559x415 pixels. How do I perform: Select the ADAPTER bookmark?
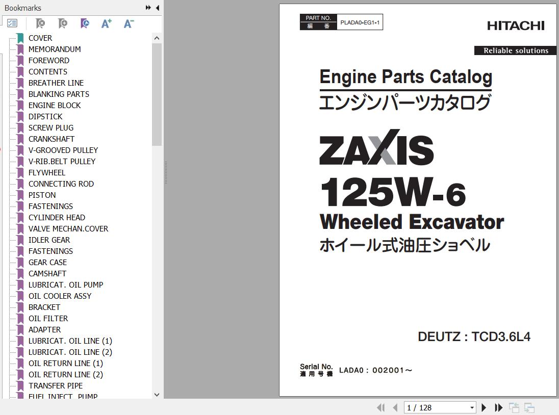(x=44, y=330)
